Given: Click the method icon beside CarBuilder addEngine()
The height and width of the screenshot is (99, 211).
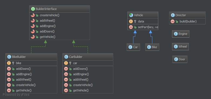Looking at the screenshot, I should click(66, 74).
